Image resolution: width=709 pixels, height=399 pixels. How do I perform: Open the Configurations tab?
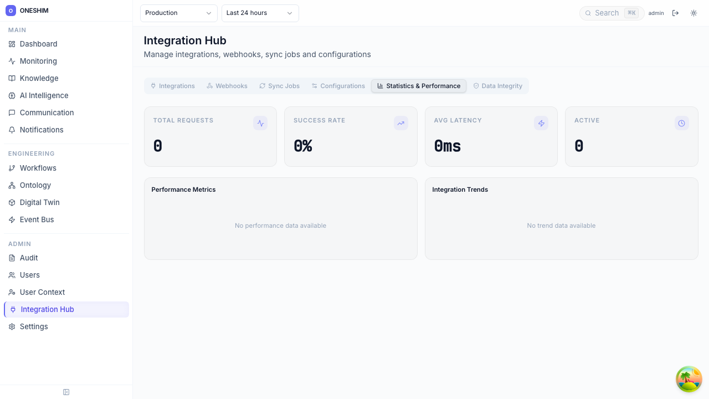tap(338, 86)
